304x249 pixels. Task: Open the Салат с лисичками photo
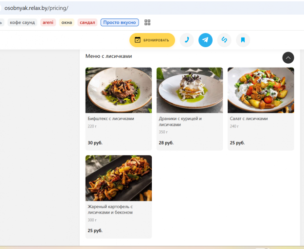pyautogui.click(x=261, y=90)
